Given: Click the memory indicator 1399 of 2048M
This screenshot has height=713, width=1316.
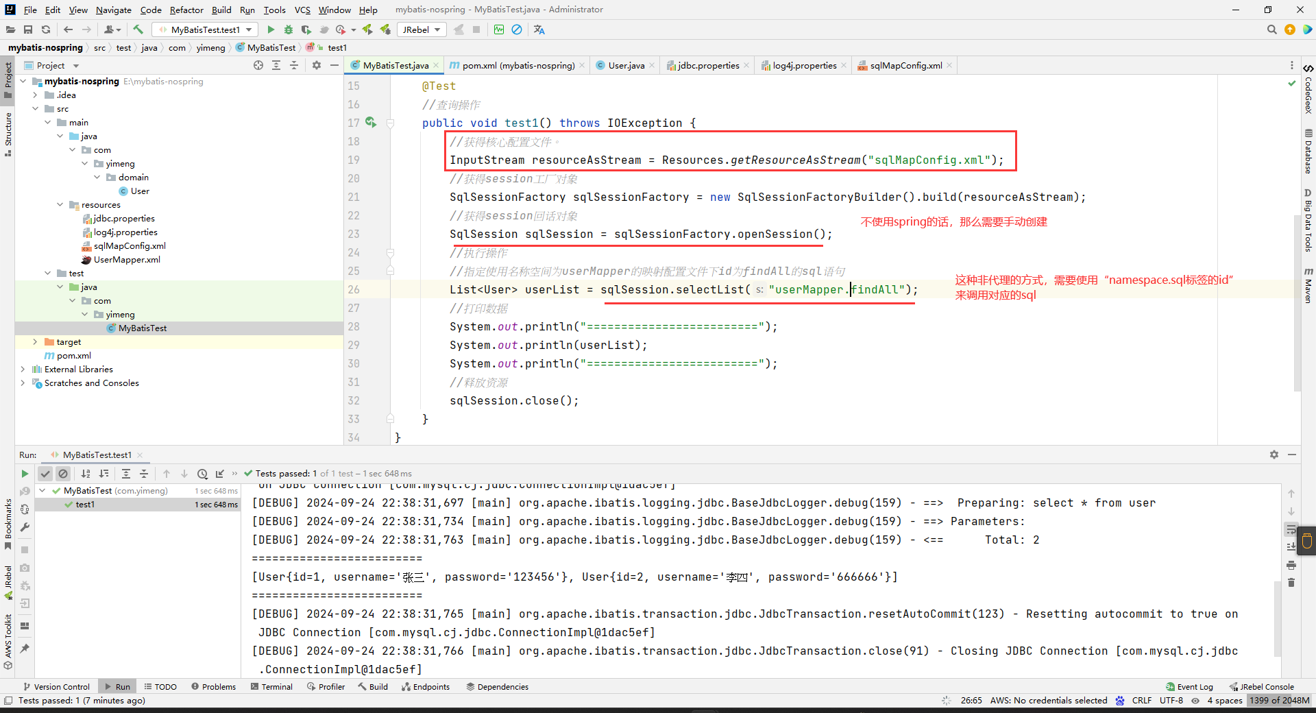Looking at the screenshot, I should click(1279, 700).
